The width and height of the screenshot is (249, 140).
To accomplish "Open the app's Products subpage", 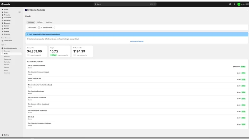I will [x=7, y=57].
